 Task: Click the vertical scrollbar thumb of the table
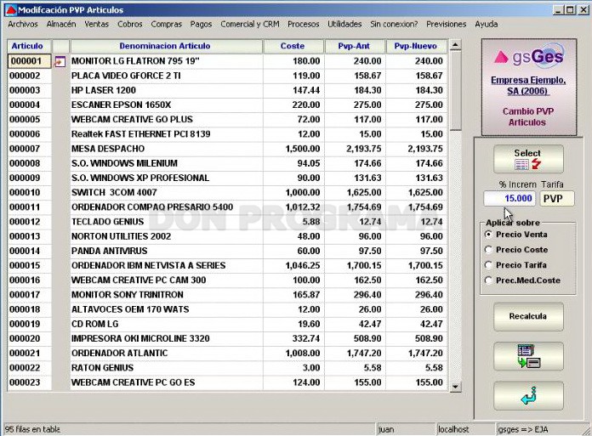tap(455, 91)
